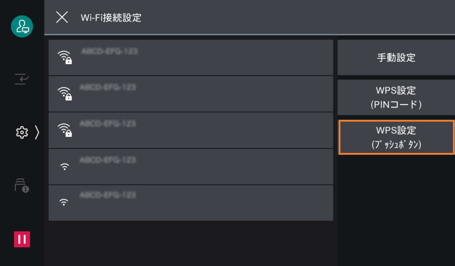The width and height of the screenshot is (455, 266).
Task: Click the third locked Wi-Fi signal icon
Action: coord(65,130)
